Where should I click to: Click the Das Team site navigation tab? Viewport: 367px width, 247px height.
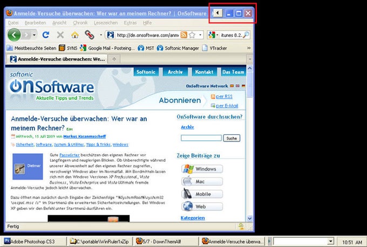[x=233, y=72]
